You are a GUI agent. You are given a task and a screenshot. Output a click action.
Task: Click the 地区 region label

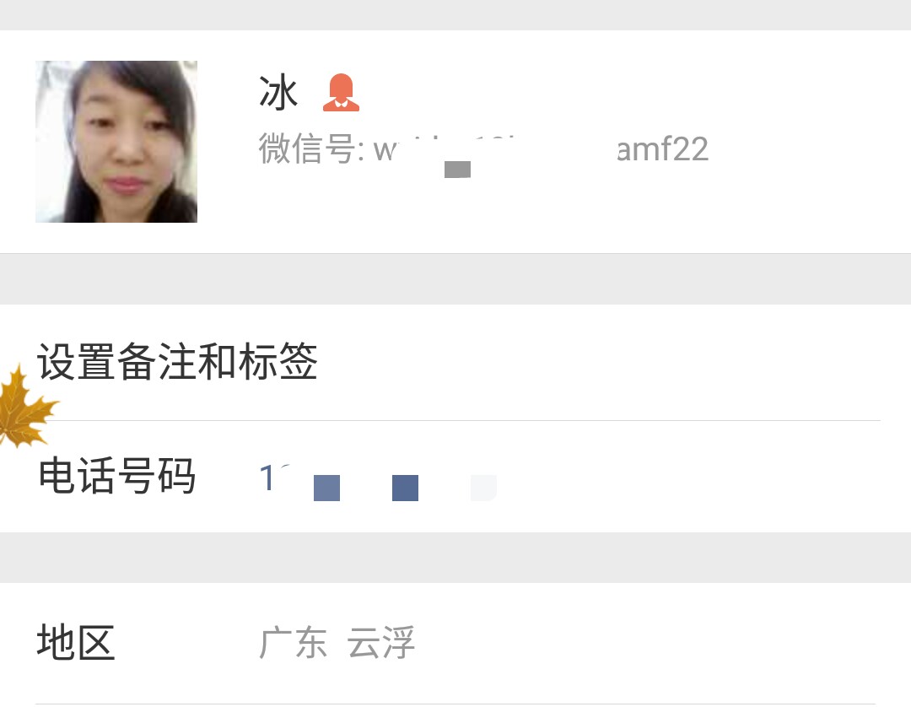pyautogui.click(x=76, y=642)
